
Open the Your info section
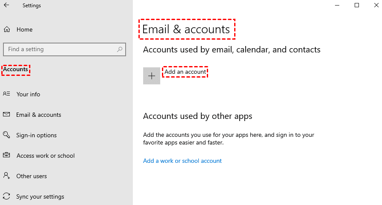click(28, 94)
